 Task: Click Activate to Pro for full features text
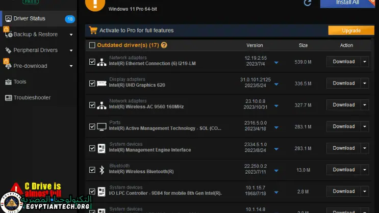[137, 31]
